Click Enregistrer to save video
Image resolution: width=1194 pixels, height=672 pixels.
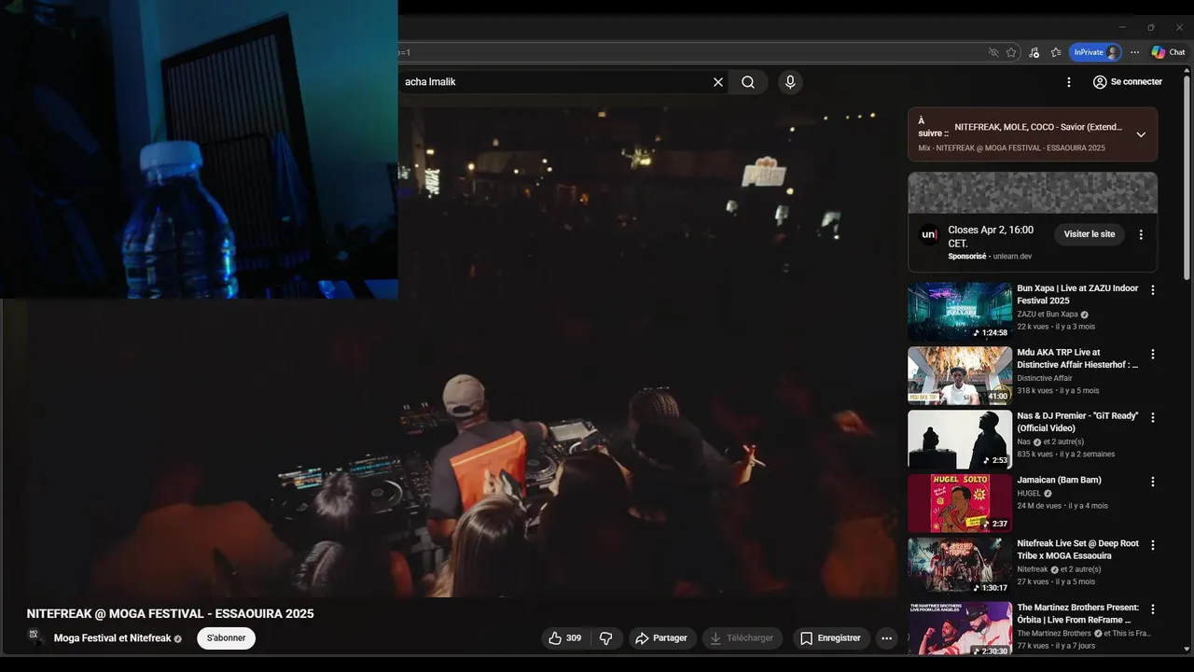[x=831, y=638]
